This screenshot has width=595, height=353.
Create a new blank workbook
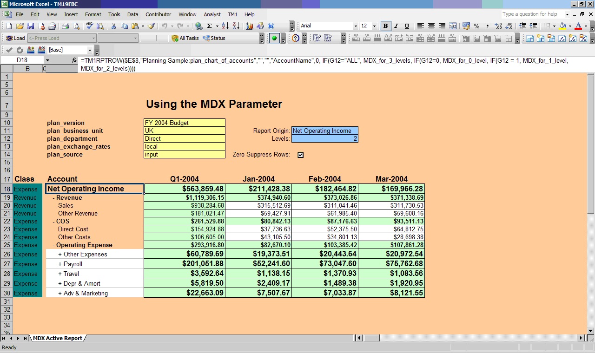pos(9,26)
